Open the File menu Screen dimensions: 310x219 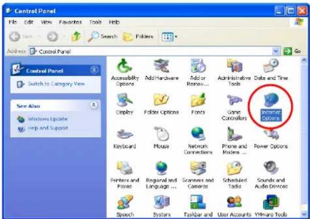click(13, 22)
